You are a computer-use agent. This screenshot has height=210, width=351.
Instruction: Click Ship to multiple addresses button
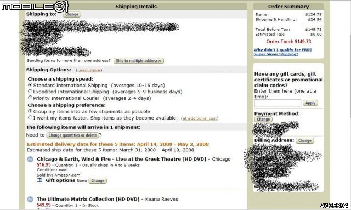139,61
